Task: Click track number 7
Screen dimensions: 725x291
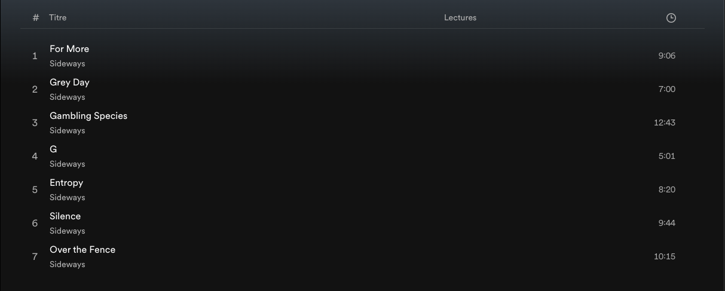Action: 35,257
